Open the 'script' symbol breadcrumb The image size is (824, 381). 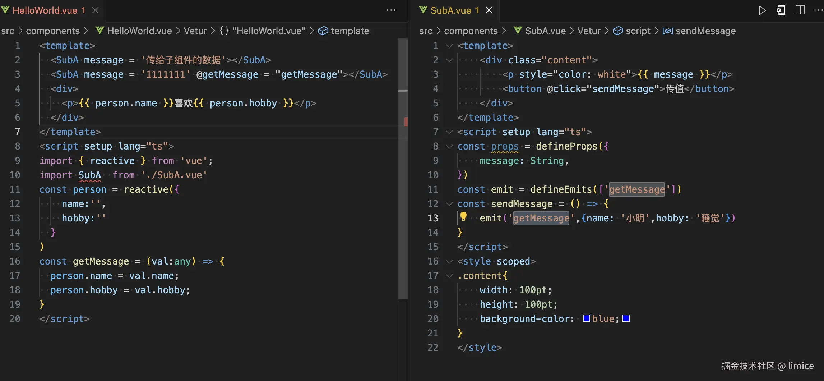coord(632,31)
